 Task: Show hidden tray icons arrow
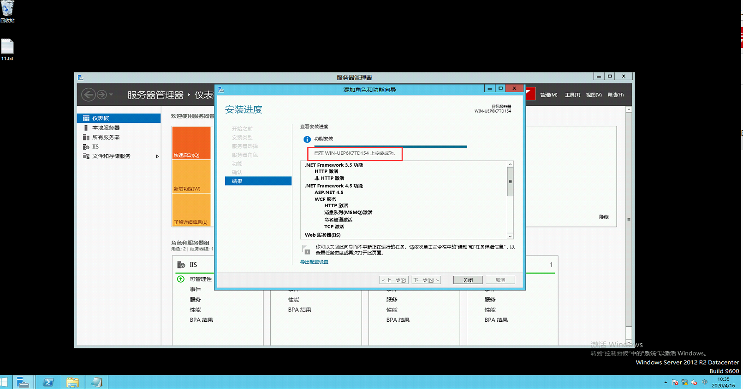[x=666, y=383]
